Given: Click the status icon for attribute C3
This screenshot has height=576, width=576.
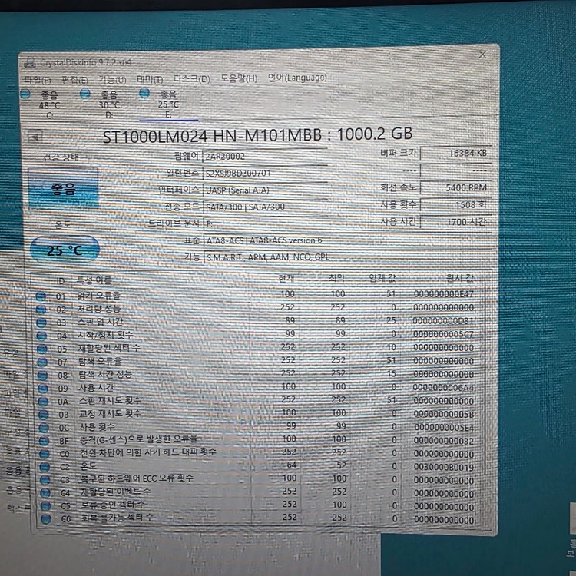Looking at the screenshot, I should pos(45,480).
